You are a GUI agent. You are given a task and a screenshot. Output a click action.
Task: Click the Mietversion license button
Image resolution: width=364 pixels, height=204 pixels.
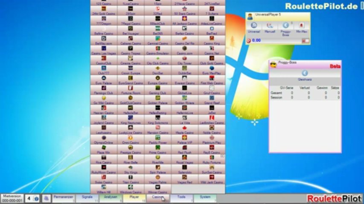(x=12, y=198)
